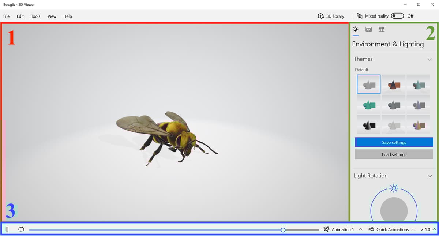This screenshot has height=236, width=439.
Task: Click the Animation 1 label
Action: click(x=343, y=229)
